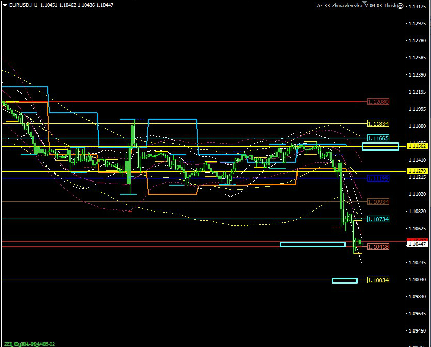This screenshot has width=431, height=347.
Task: Click the yellow 1.10034 price label
Action: click(378, 280)
